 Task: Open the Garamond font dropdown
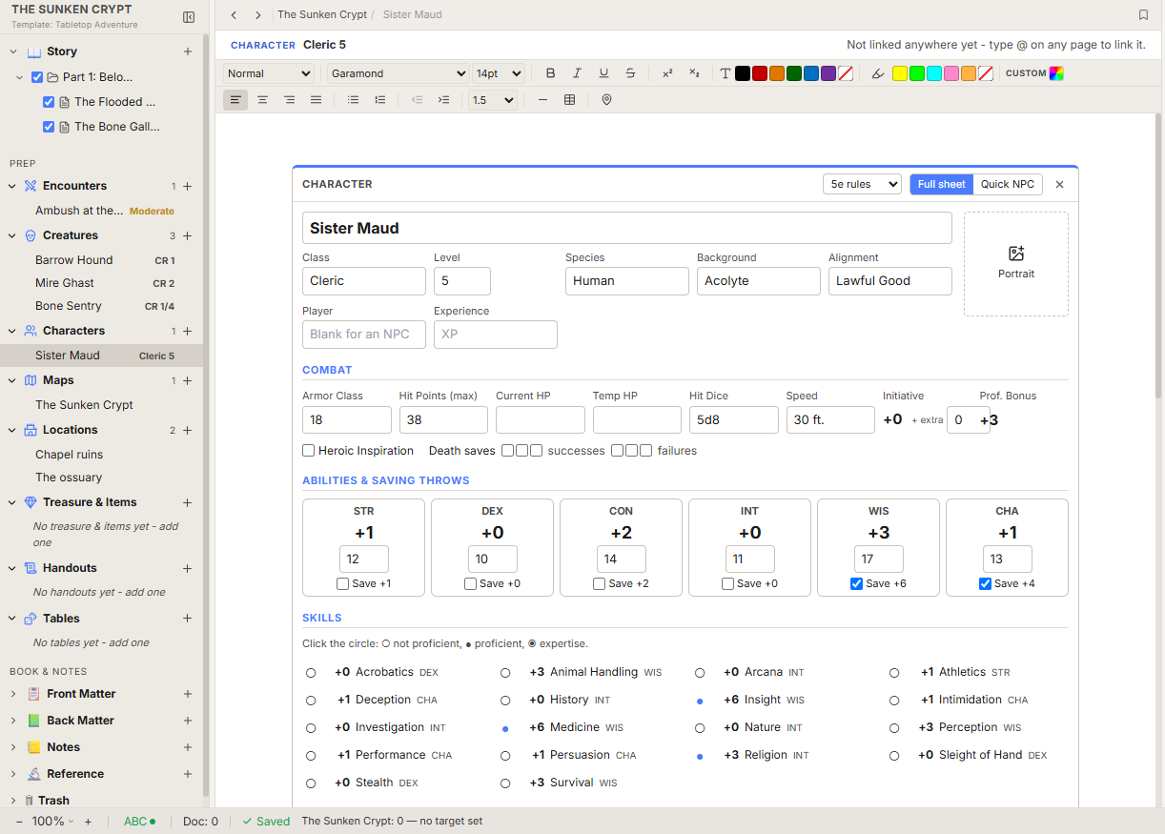tap(398, 73)
